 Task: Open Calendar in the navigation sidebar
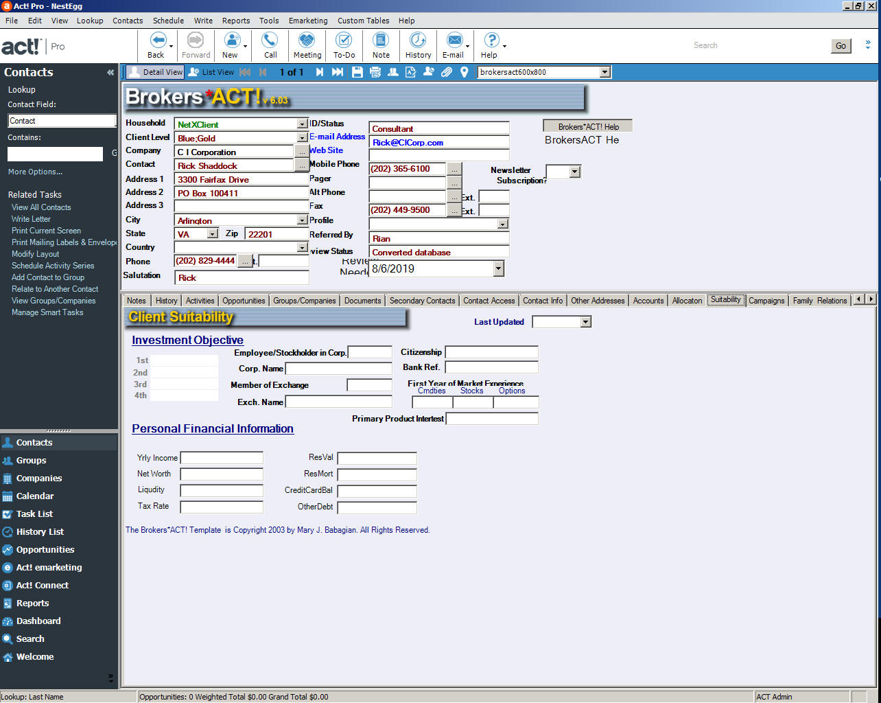pos(35,496)
